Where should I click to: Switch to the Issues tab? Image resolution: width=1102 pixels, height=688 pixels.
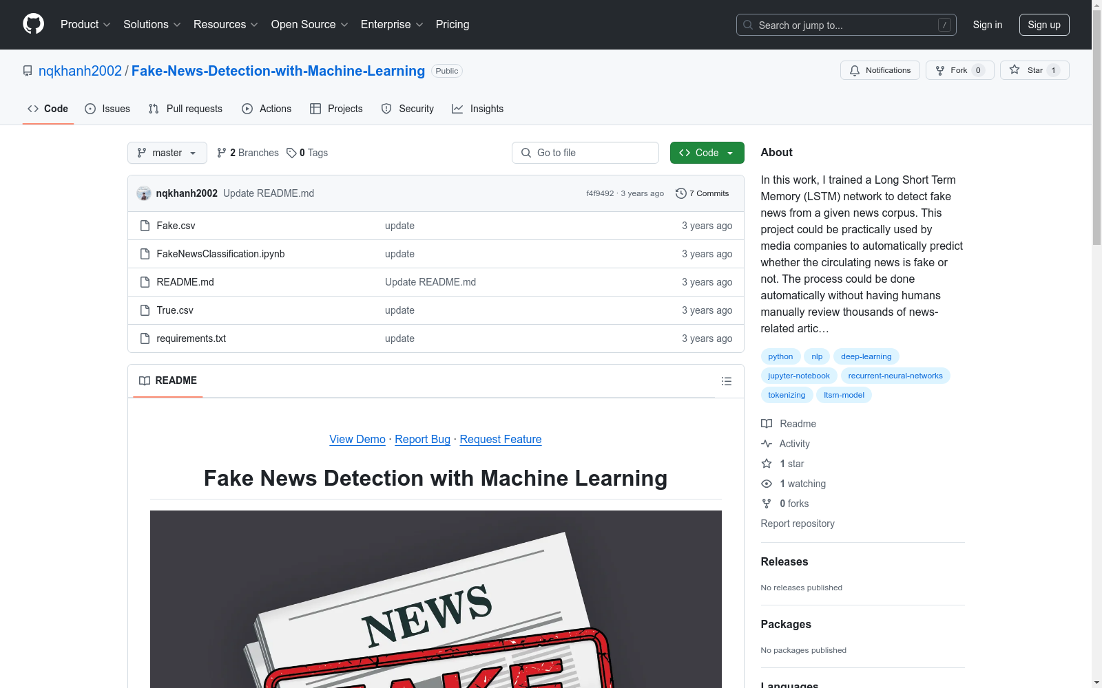pos(107,109)
